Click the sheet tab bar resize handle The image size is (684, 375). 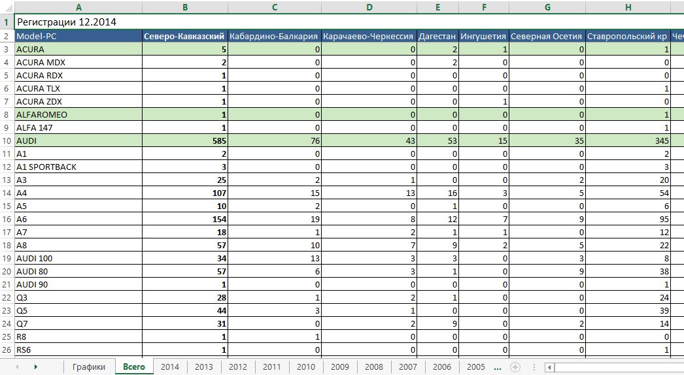(x=534, y=367)
